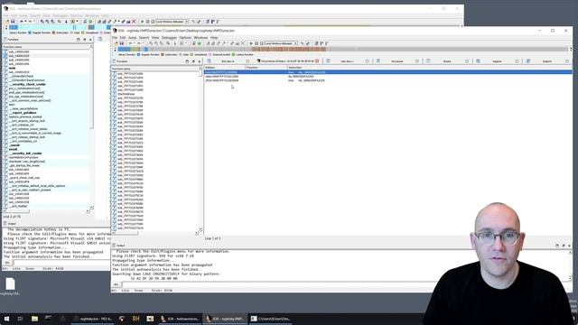Switch to the Structures tab

(396, 61)
